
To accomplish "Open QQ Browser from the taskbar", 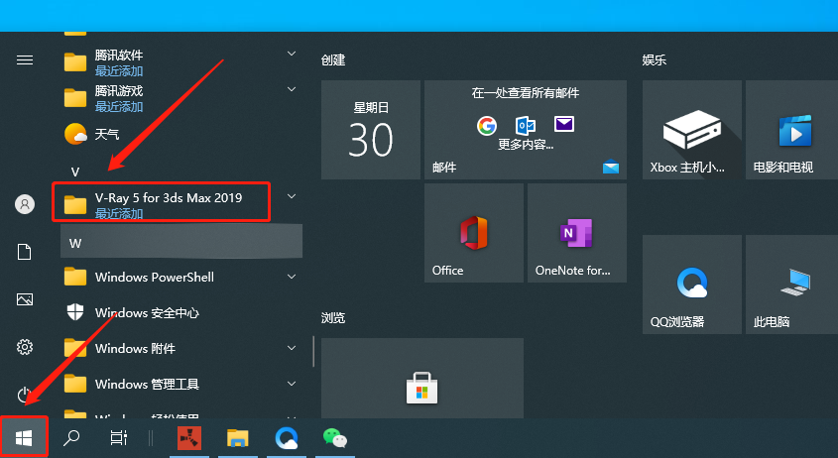I will coord(287,438).
